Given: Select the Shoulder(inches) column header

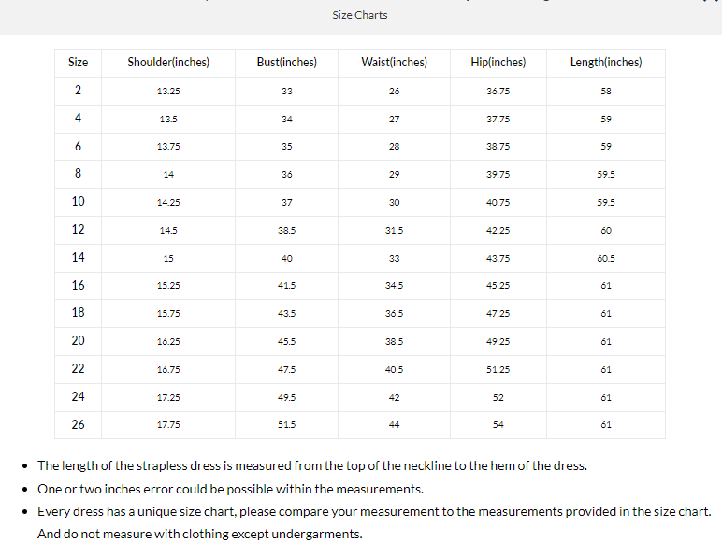Looking at the screenshot, I should click(168, 63).
